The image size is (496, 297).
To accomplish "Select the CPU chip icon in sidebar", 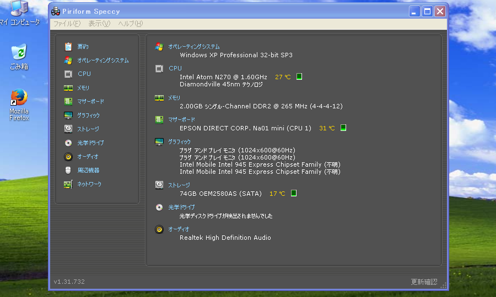I will (x=68, y=74).
